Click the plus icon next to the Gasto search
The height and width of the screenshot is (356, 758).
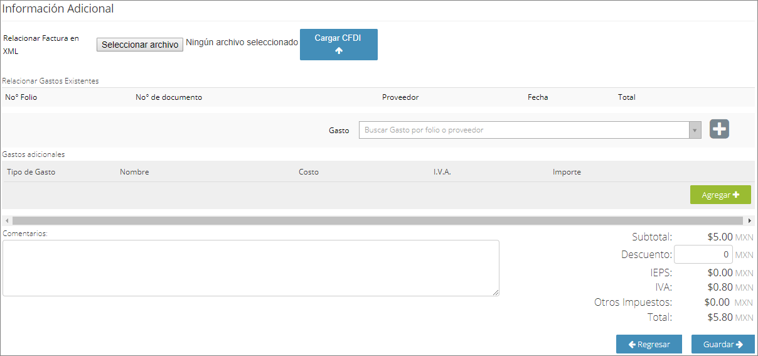tap(719, 129)
